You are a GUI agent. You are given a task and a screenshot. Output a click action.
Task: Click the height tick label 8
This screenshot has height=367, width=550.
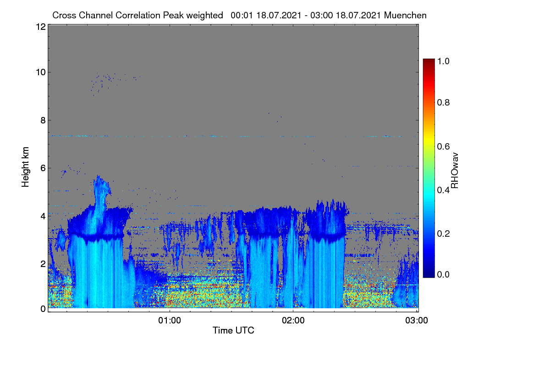[x=43, y=120]
